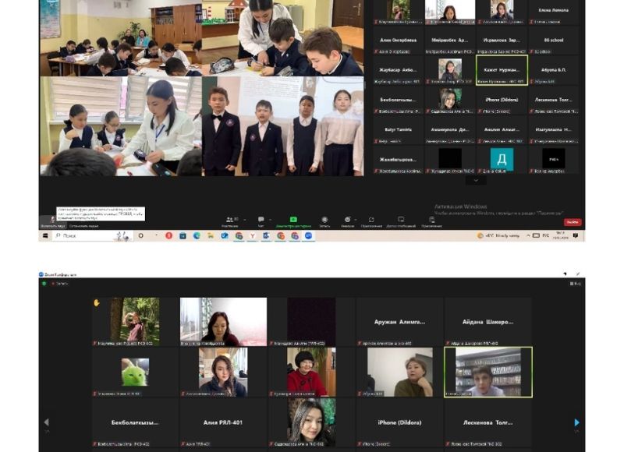Viewport: 624px width, 452px height.
Task: Select the 86 school participant tile
Action: pyautogui.click(x=553, y=40)
